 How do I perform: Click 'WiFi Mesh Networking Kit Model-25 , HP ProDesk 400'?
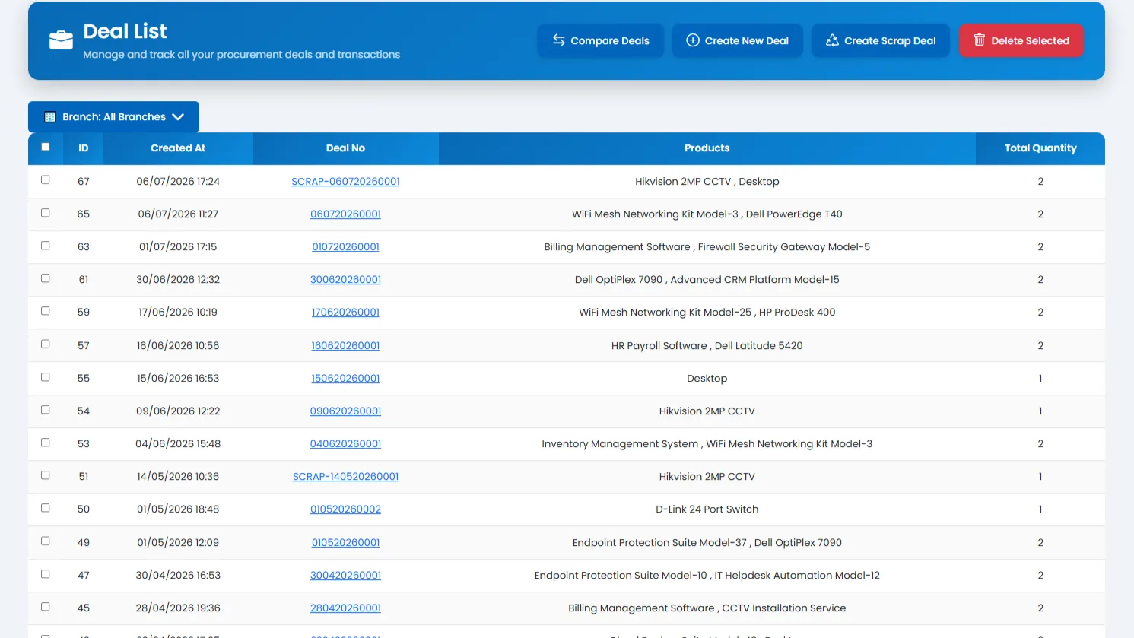pyautogui.click(x=707, y=313)
